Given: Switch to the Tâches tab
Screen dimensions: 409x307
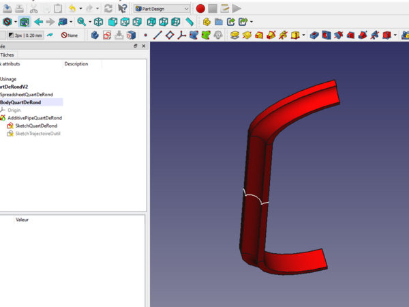Looking at the screenshot, I should coord(8,55).
